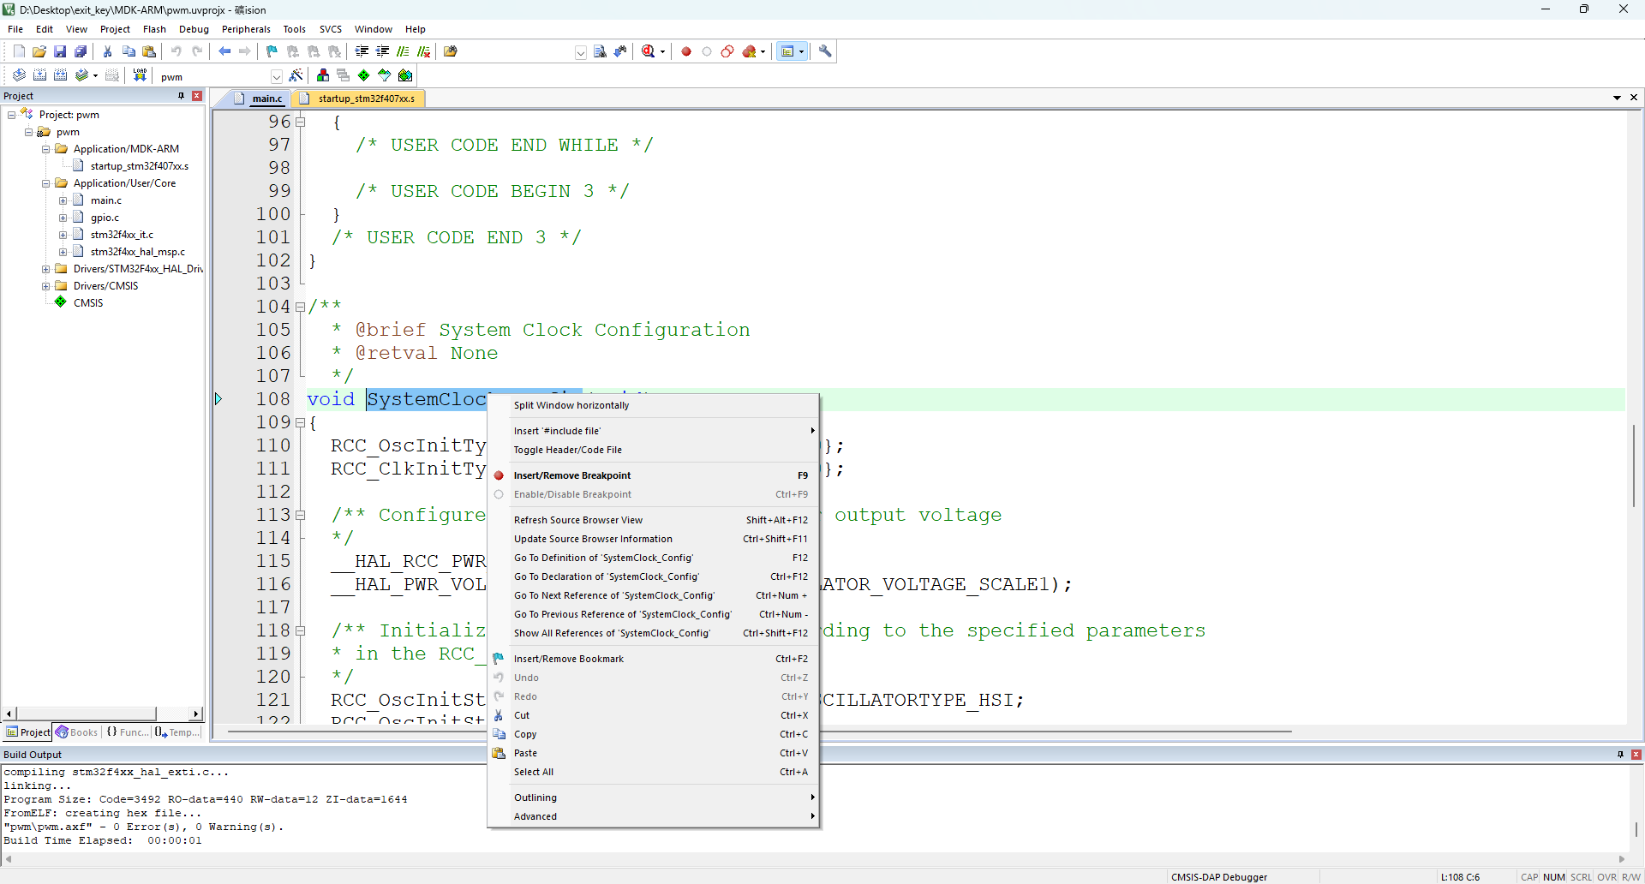Choose Insert/Remove Breakpoint in context menu
1645x884 pixels.
pos(653,475)
